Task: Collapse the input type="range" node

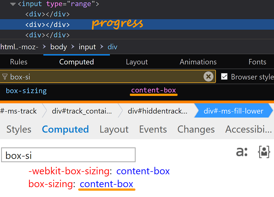Action: [13, 4]
